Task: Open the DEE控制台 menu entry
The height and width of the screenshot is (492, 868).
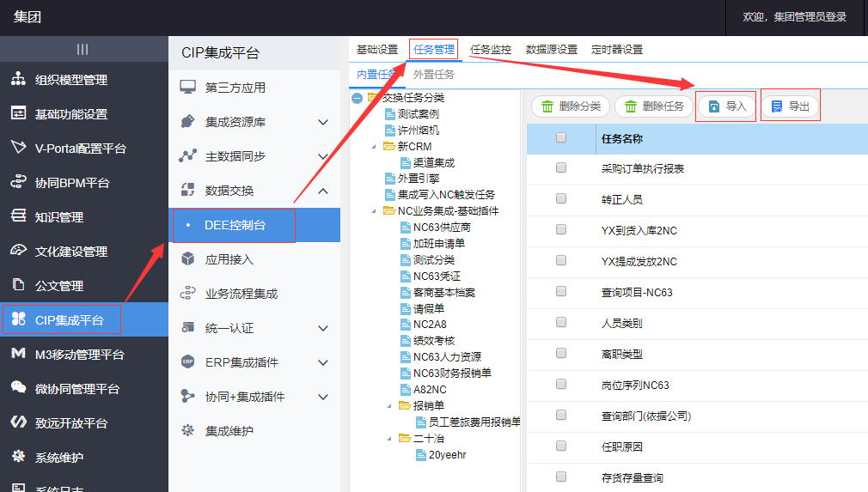Action: point(254,225)
